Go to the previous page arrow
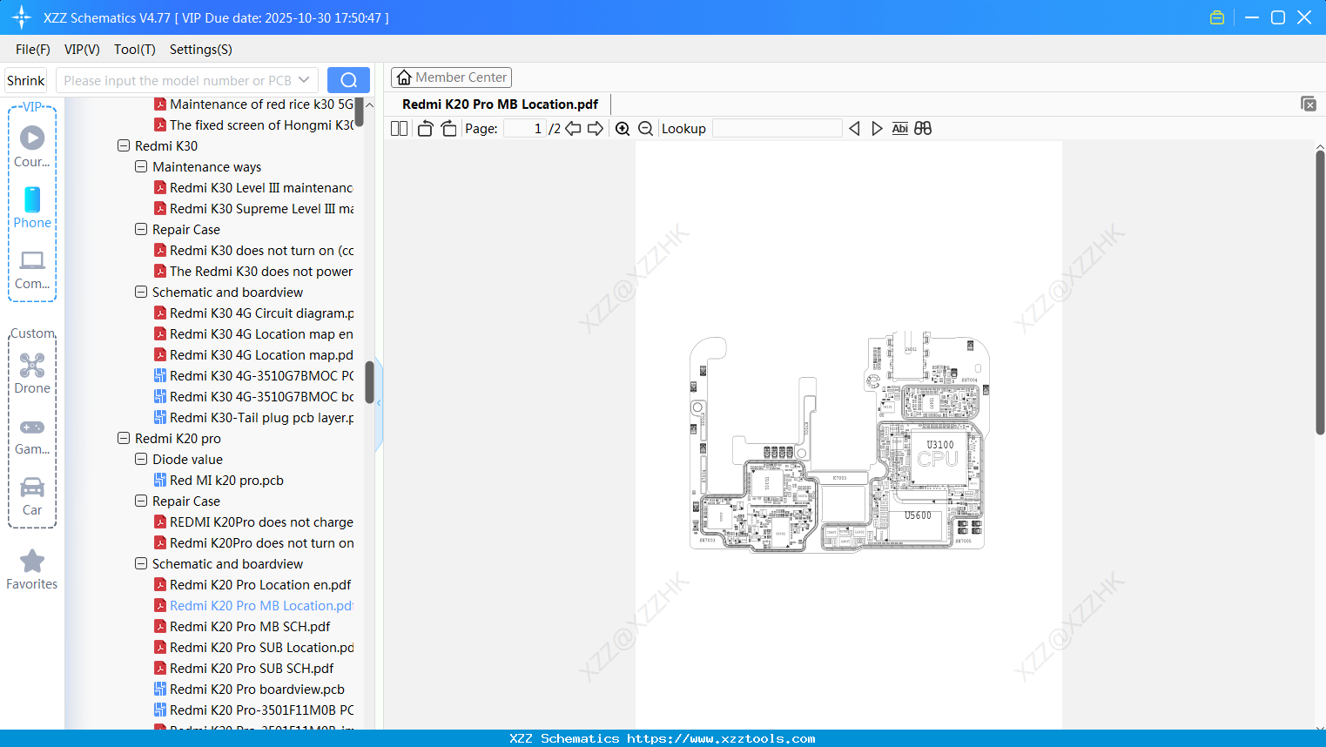The image size is (1326, 747). pos(573,129)
